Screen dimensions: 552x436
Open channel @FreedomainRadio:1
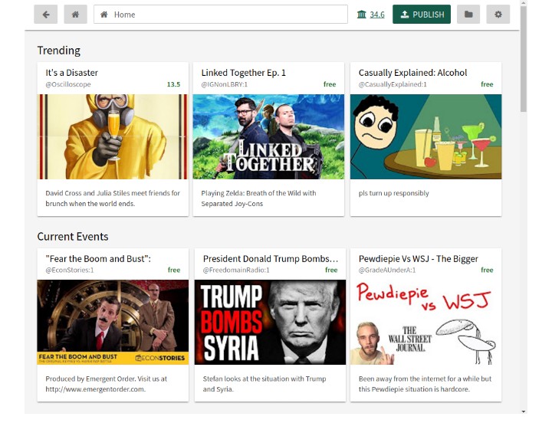[x=236, y=270]
